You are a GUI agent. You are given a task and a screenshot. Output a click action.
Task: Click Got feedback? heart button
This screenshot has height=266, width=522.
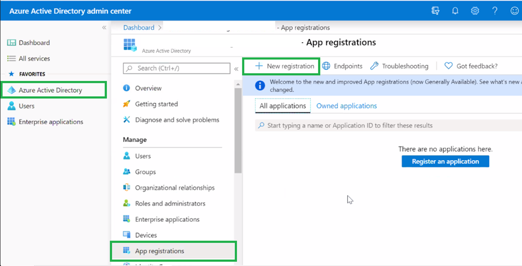coord(471,66)
